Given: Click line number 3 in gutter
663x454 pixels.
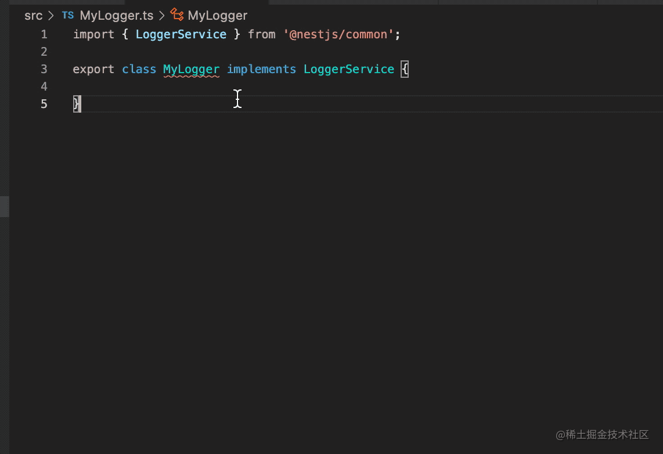Looking at the screenshot, I should click(44, 69).
